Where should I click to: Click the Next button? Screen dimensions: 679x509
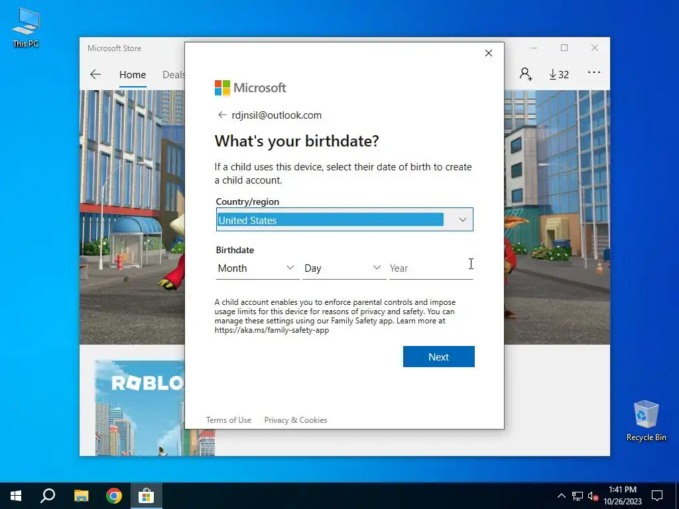click(x=439, y=357)
